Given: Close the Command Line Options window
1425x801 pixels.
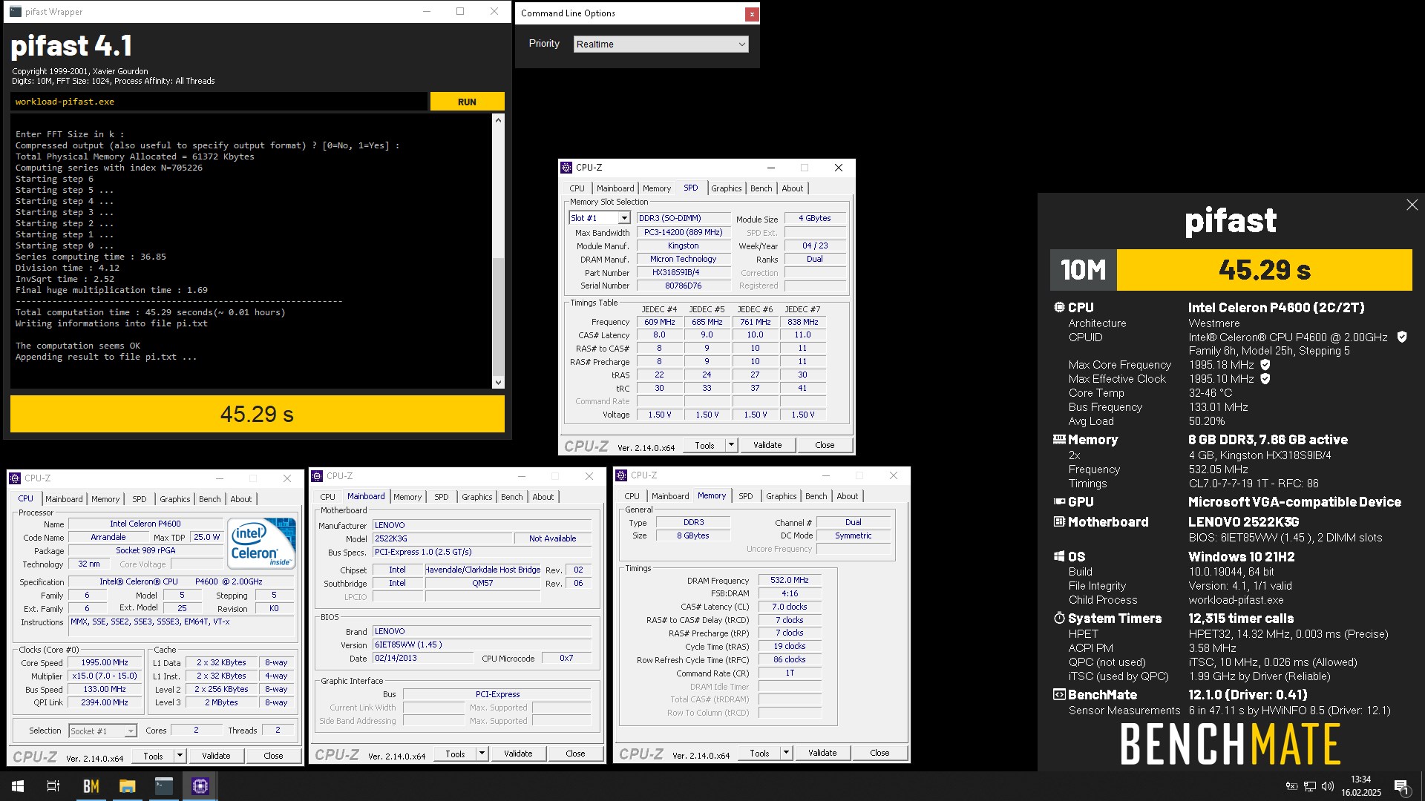Looking at the screenshot, I should pos(752,13).
